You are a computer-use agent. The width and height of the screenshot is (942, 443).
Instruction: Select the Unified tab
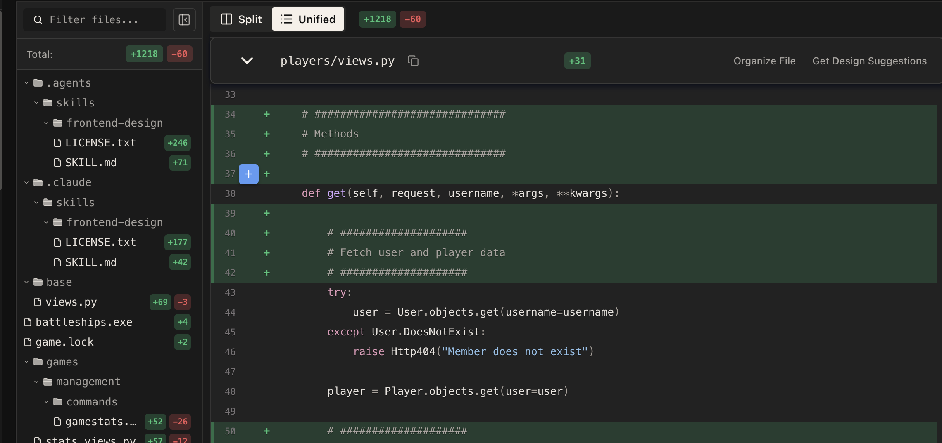[x=308, y=19]
